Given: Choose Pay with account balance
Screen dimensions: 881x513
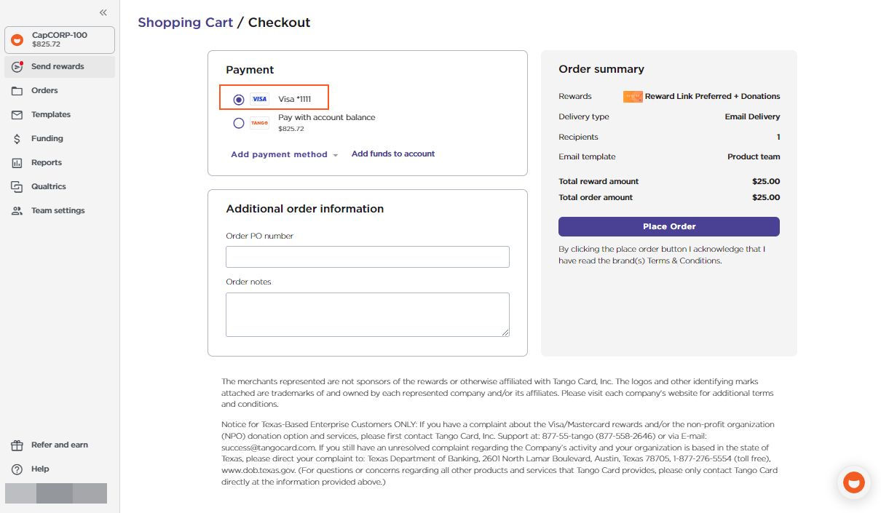Looking at the screenshot, I should tap(326, 117).
